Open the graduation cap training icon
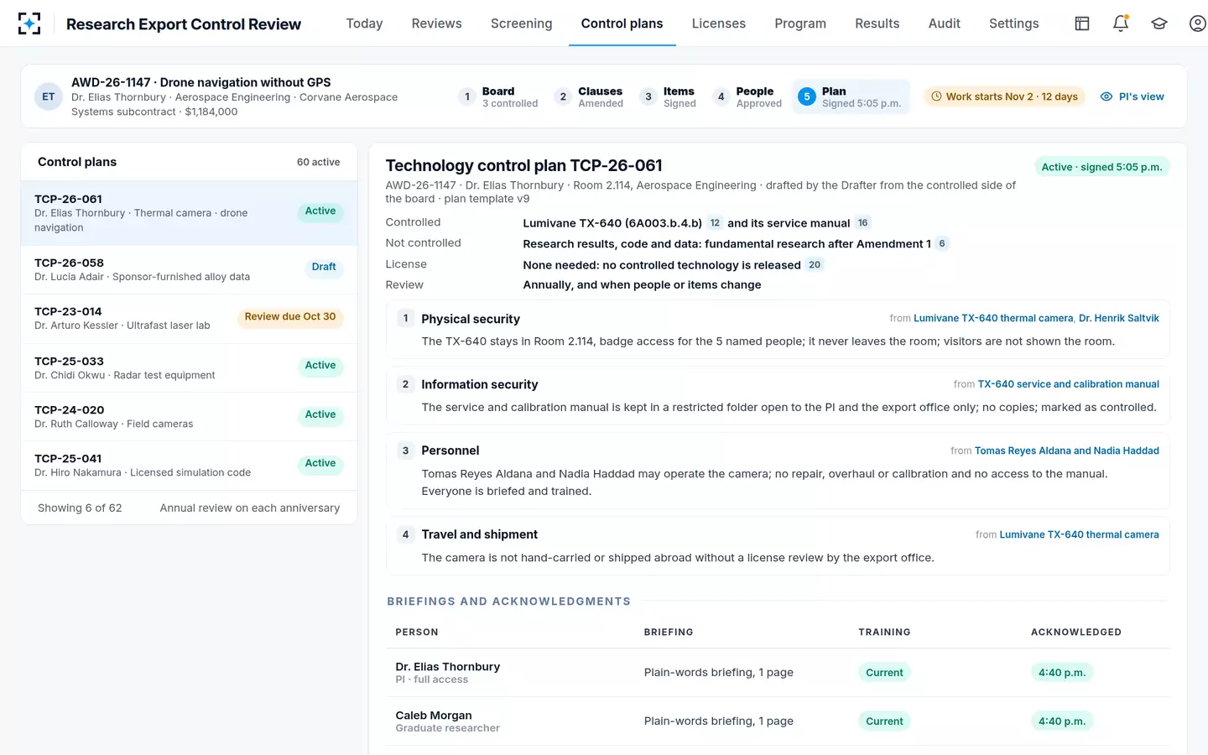Viewport: 1208px width, 755px height. coord(1159,23)
